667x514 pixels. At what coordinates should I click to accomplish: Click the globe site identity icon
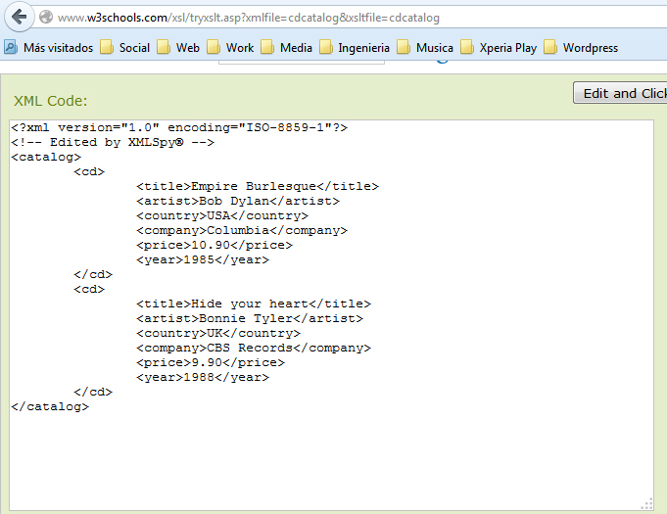pos(46,18)
